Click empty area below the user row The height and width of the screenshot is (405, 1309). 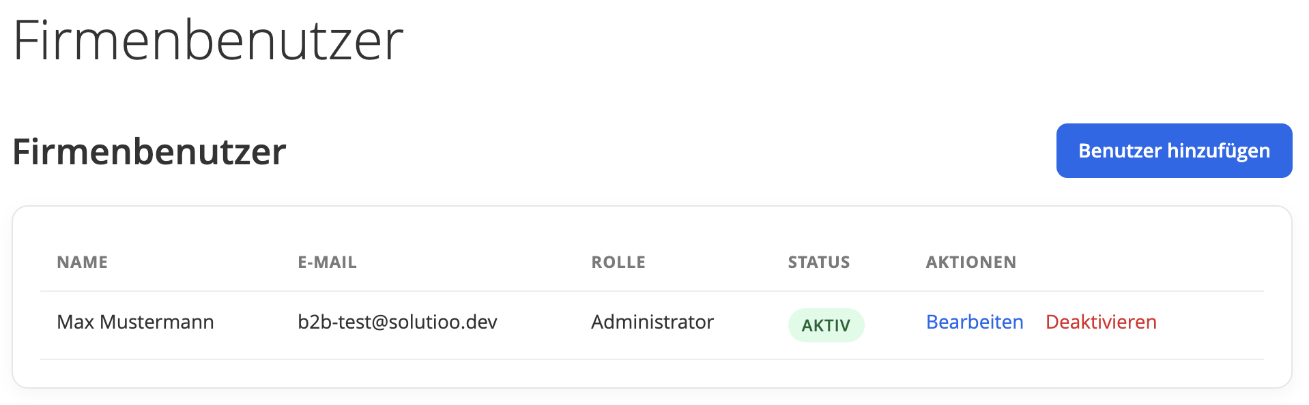(x=648, y=374)
